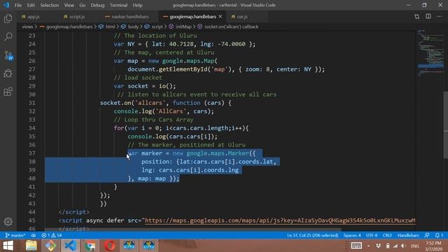The height and width of the screenshot is (252, 448).
Task: Click the console.log('AllCars', cars) line
Action: [x=164, y=111]
